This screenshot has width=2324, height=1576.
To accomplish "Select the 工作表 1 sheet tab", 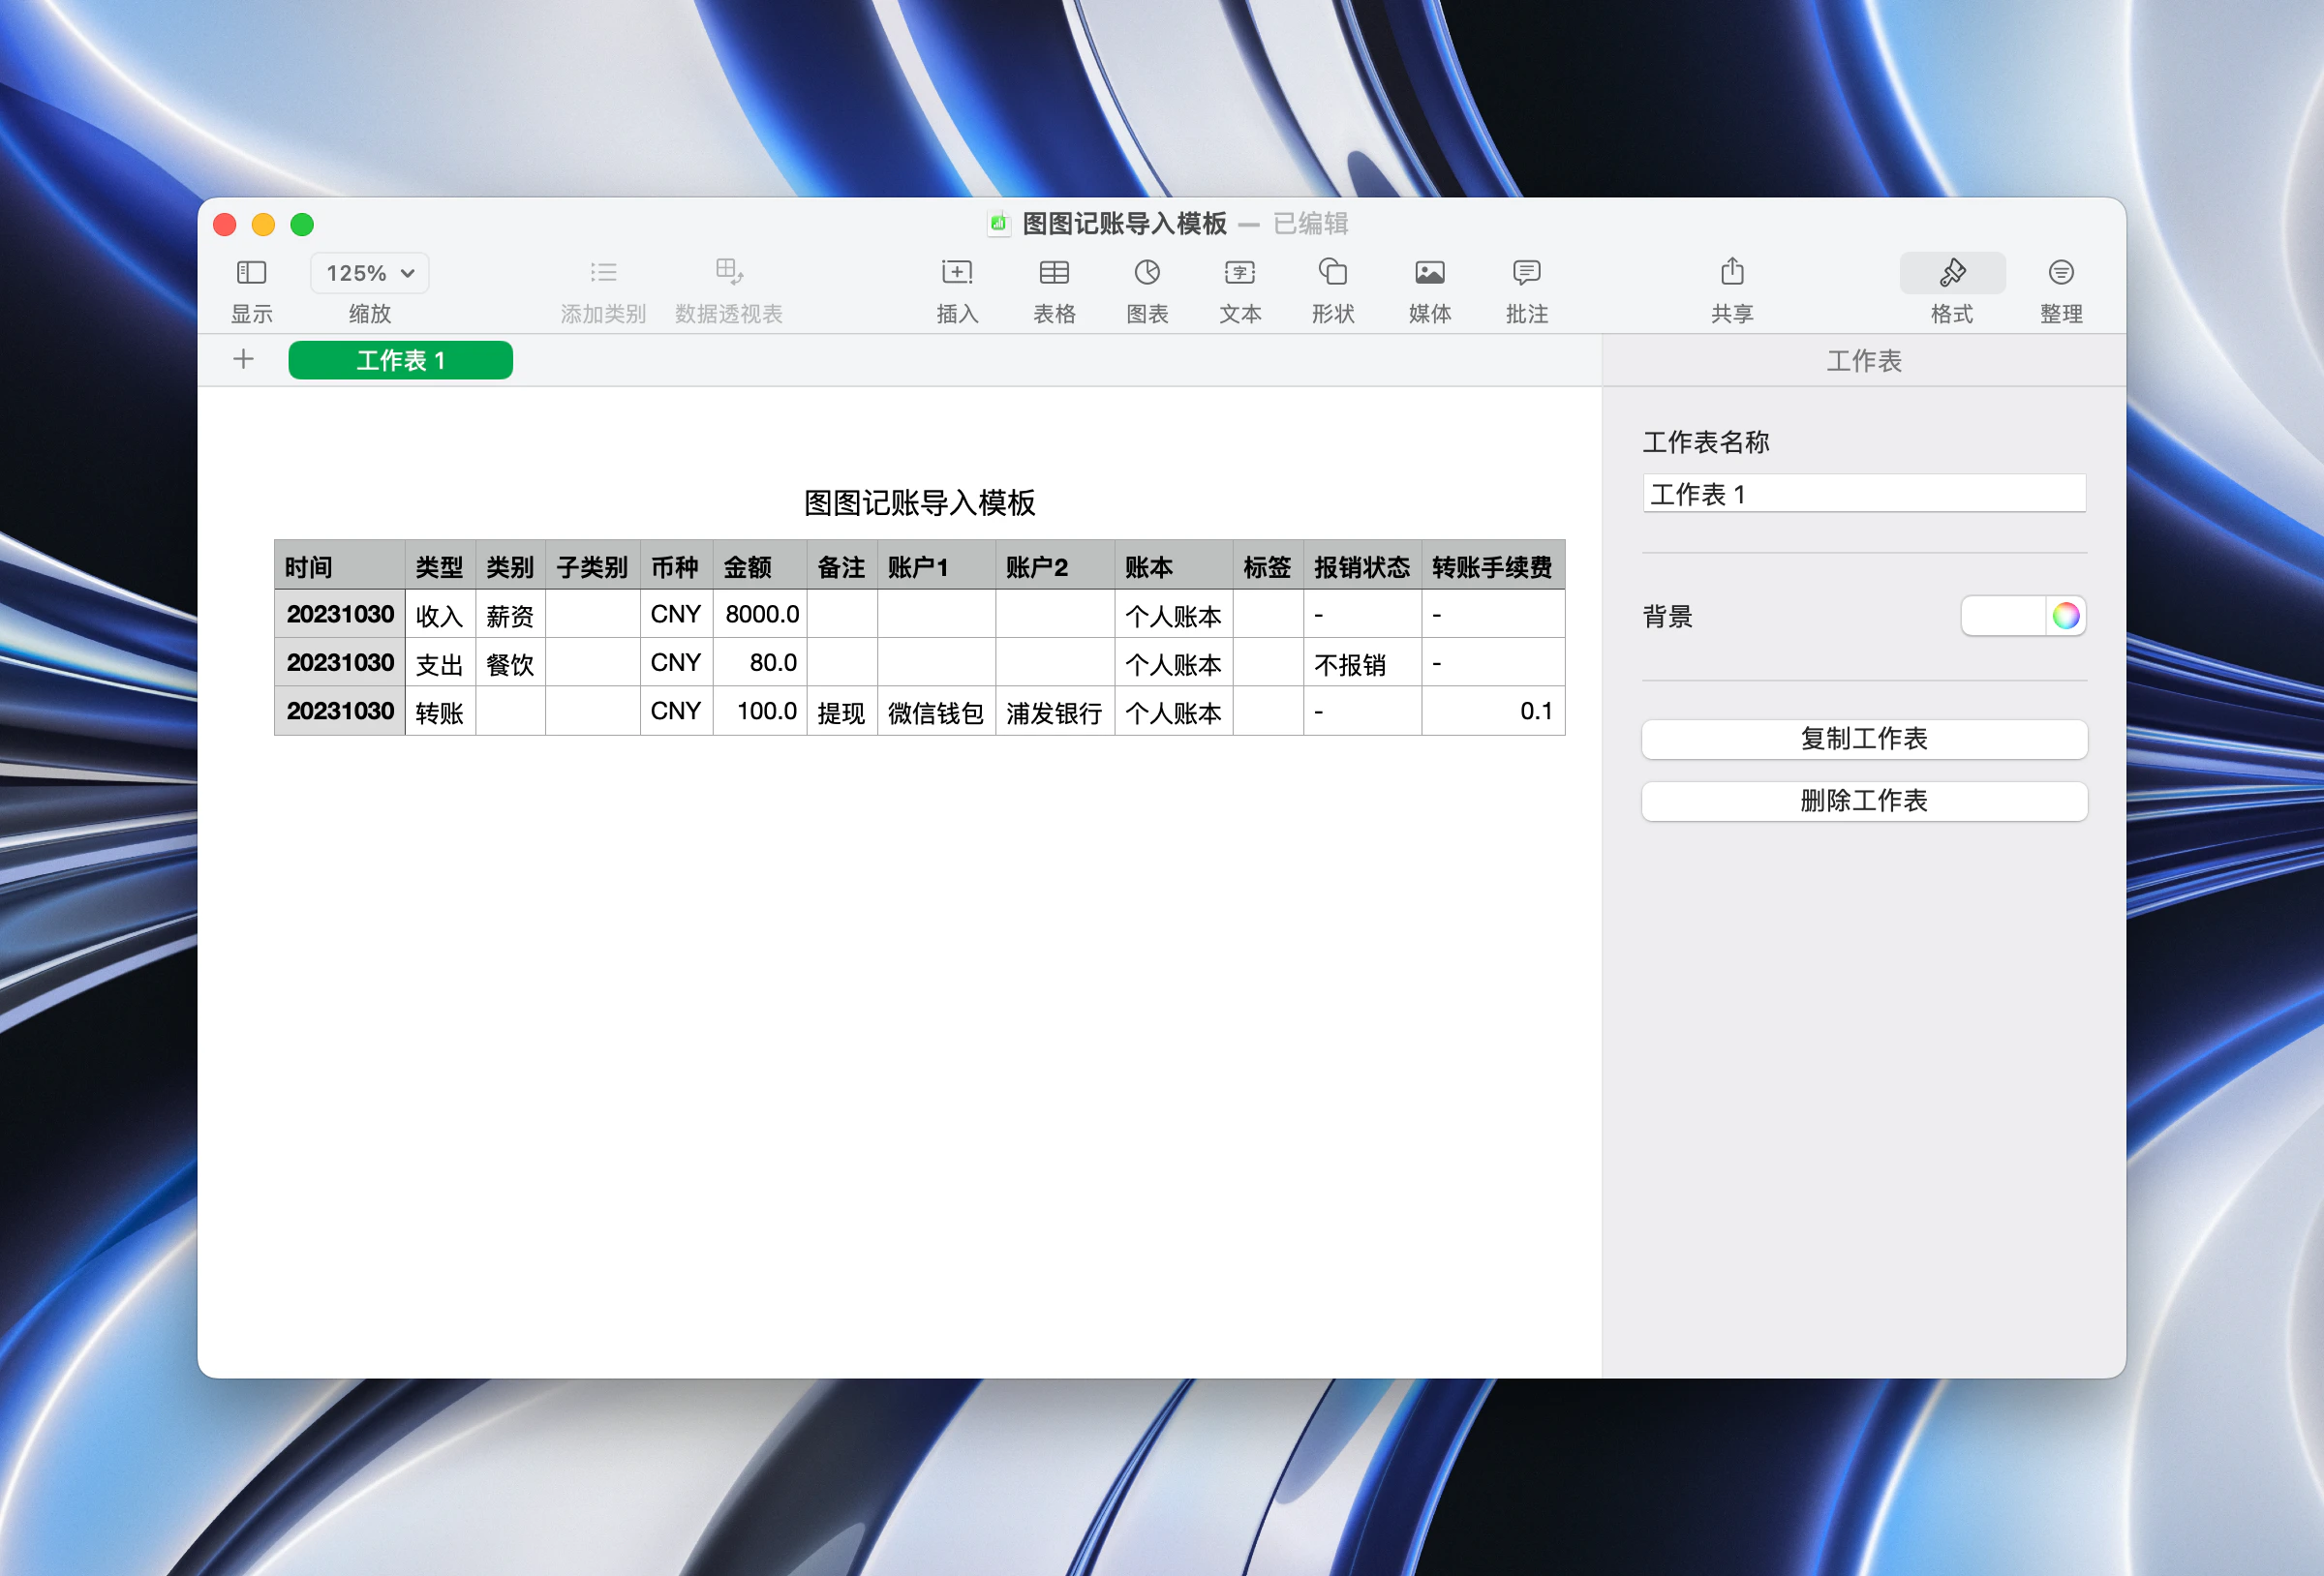I will 400,360.
